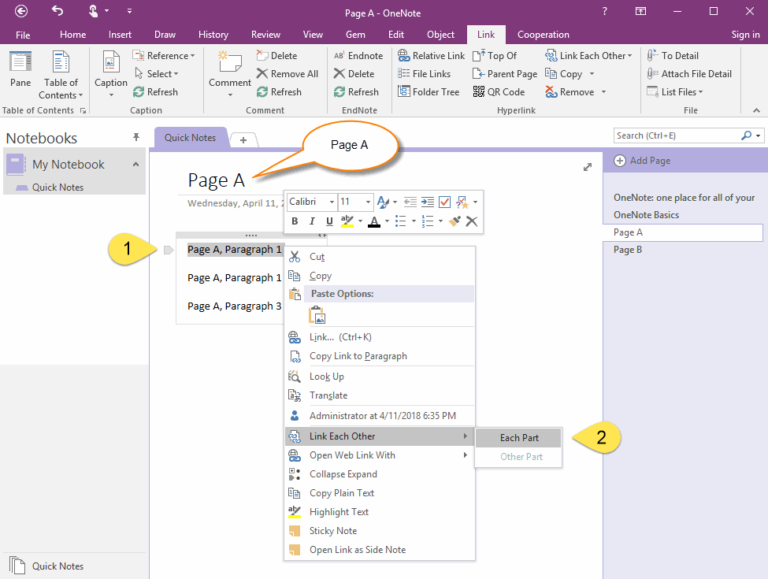Image resolution: width=768 pixels, height=579 pixels.
Task: Click the Search (Ctrl+E) field
Action: 677,135
